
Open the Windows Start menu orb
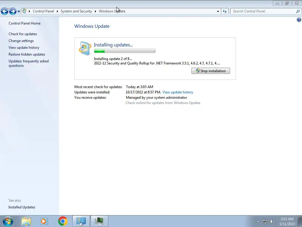click(8, 221)
